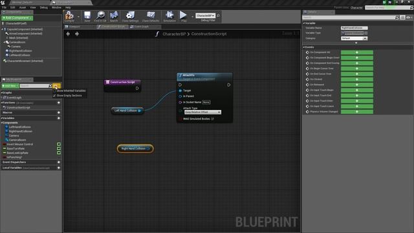Screen dimensions: 414x233
Task: Toggle Show Inherited Variables checkbox
Action: [x=54, y=91]
